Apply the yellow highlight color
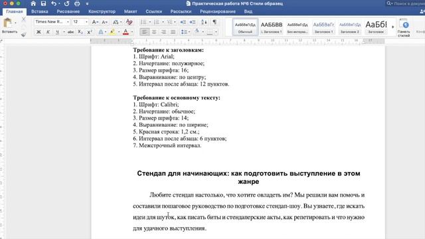Image resolution: width=425 pixels, height=239 pixels. point(113,32)
